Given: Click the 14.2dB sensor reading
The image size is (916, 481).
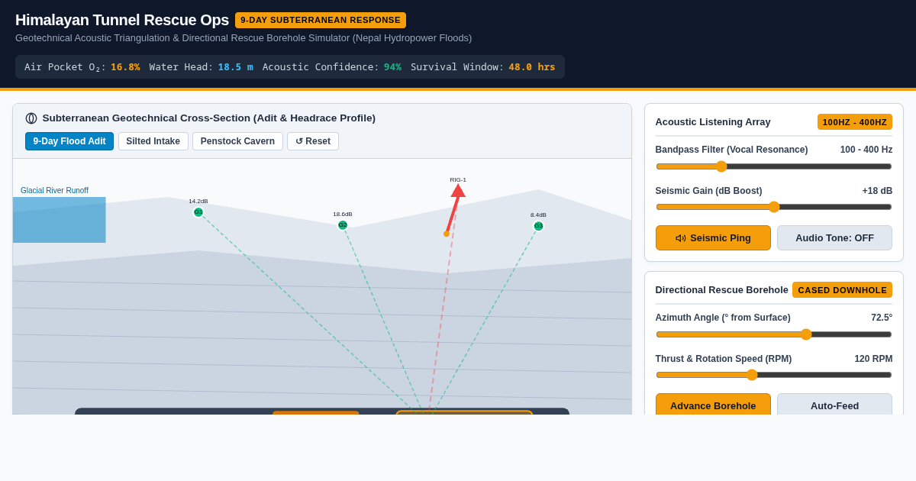Looking at the screenshot, I should 198,202.
